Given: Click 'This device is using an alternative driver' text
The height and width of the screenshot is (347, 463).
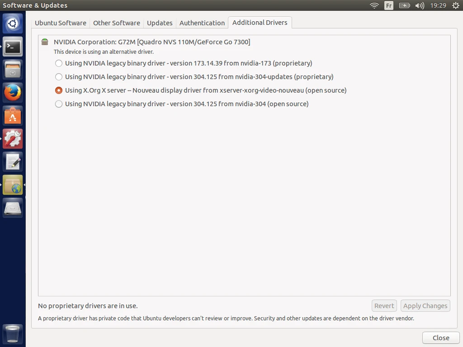Looking at the screenshot, I should [104, 52].
